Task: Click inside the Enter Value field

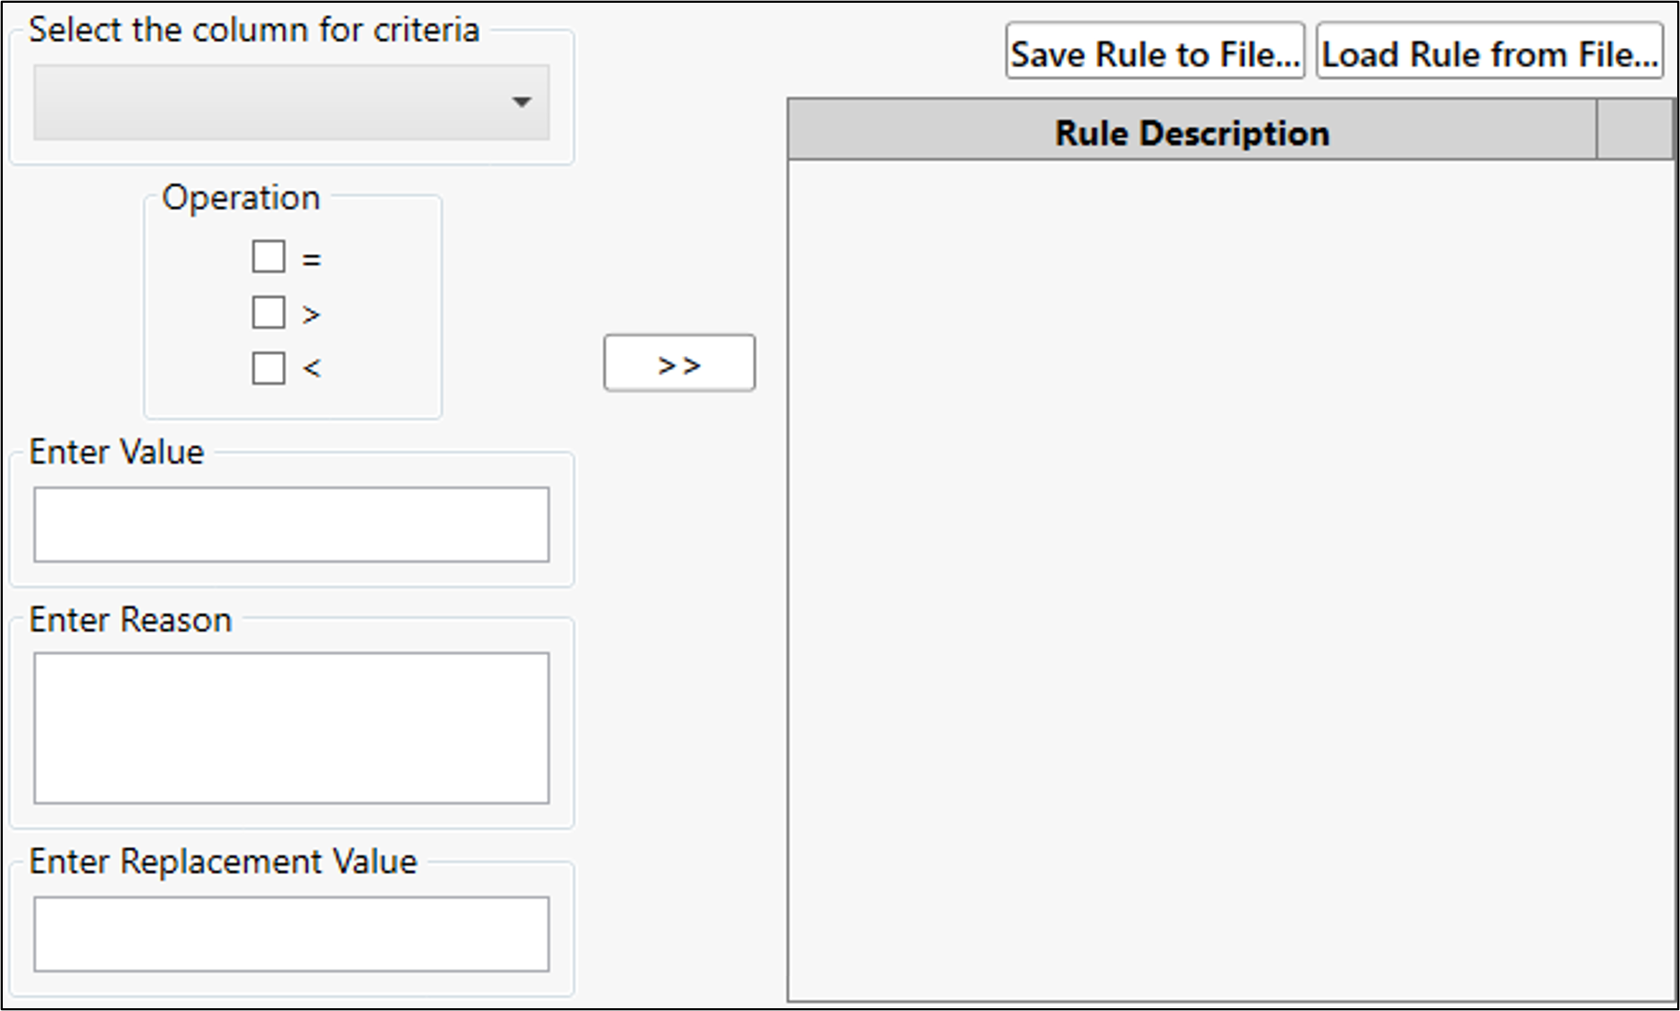Action: (290, 525)
